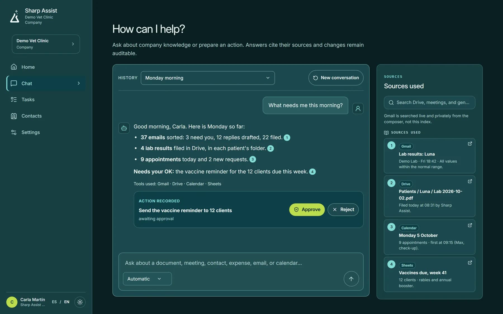Screen dimensions: 503x314
Task: Switch language to ES
Action: pyautogui.click(x=54, y=302)
